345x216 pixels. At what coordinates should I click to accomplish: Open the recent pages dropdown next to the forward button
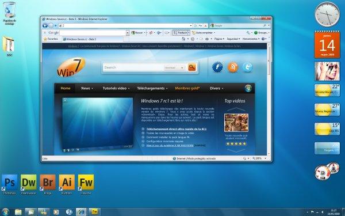coord(55,26)
